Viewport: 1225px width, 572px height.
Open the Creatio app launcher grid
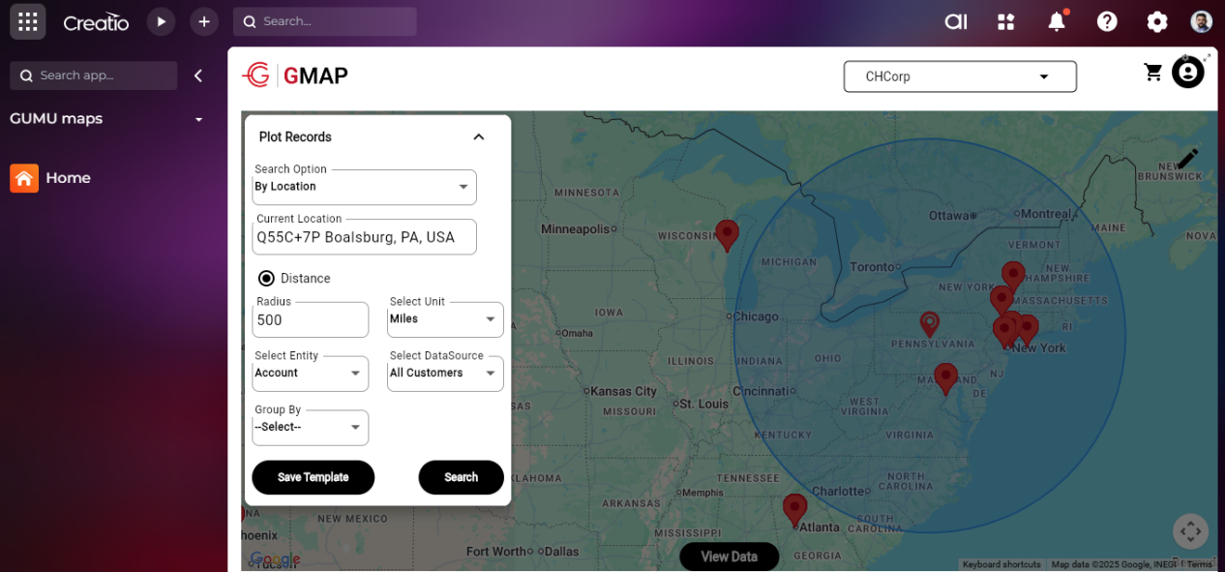pos(28,21)
